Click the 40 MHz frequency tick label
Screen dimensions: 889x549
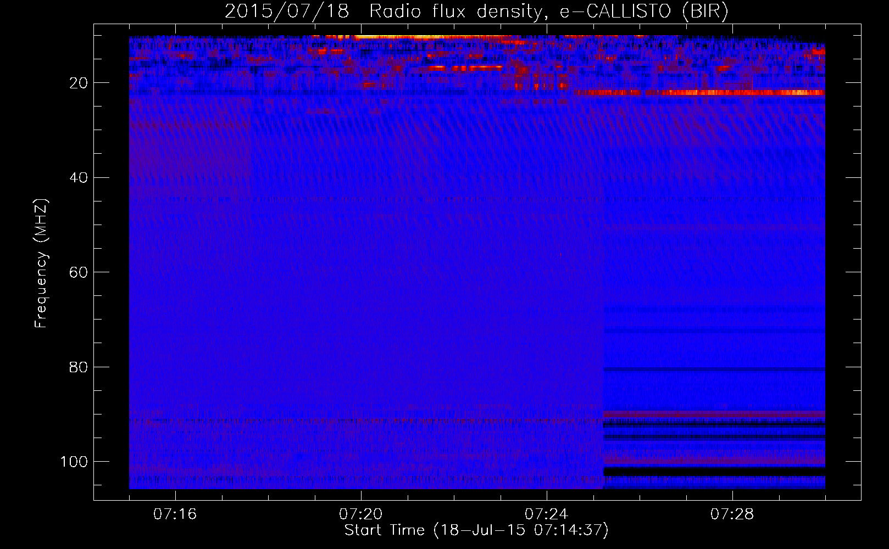(79, 178)
